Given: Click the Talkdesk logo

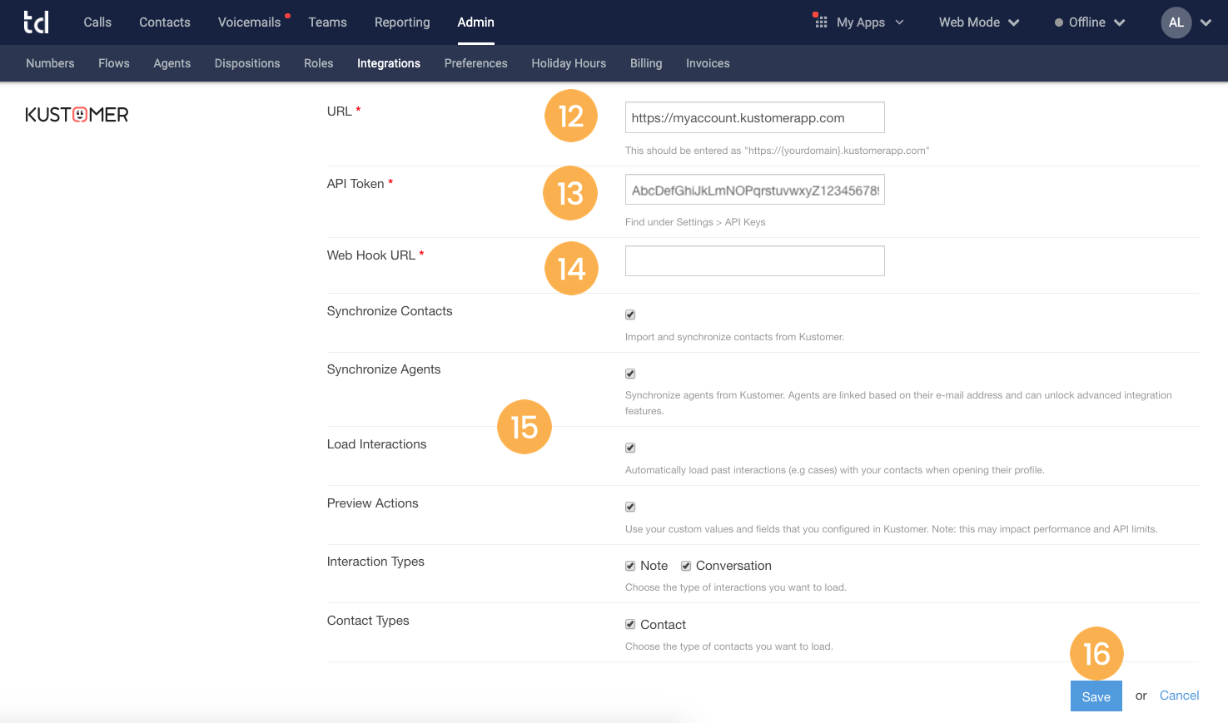Looking at the screenshot, I should coord(37,22).
